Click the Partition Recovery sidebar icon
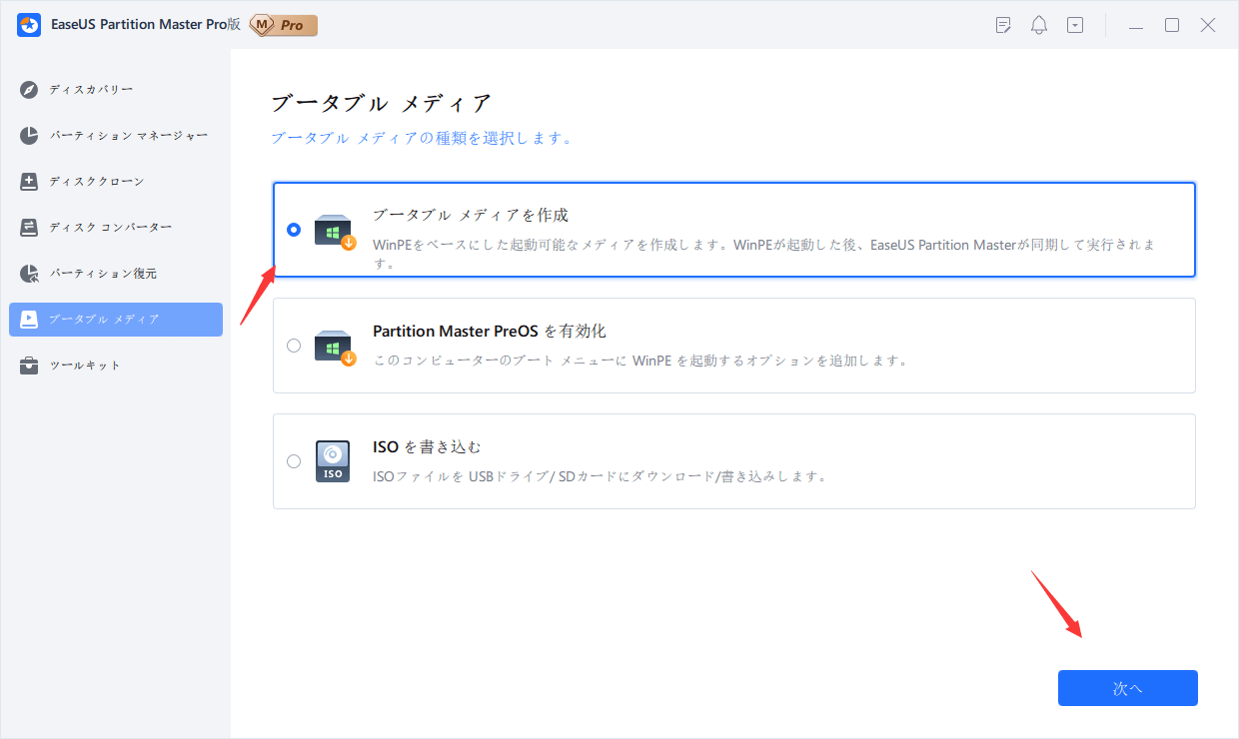The height and width of the screenshot is (739, 1239). (30, 274)
